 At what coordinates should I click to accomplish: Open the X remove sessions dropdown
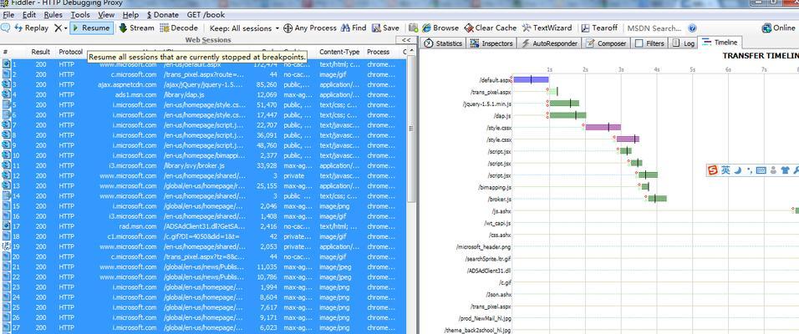61,28
